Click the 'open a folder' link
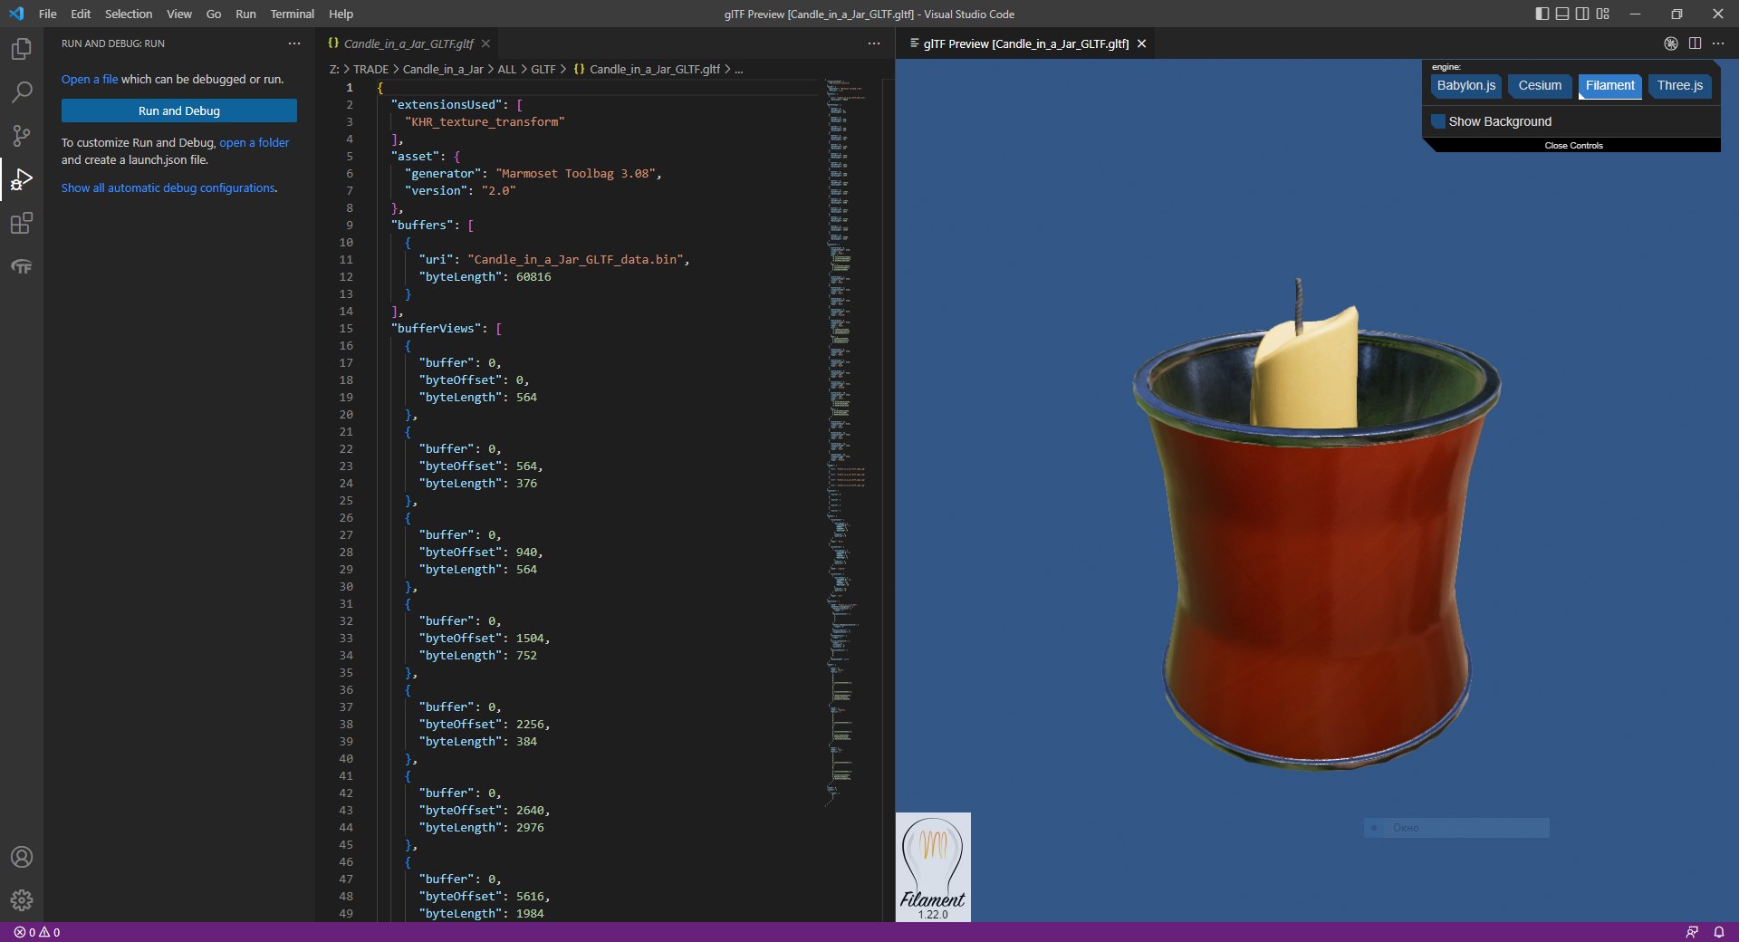Viewport: 1739px width, 942px height. [x=254, y=142]
